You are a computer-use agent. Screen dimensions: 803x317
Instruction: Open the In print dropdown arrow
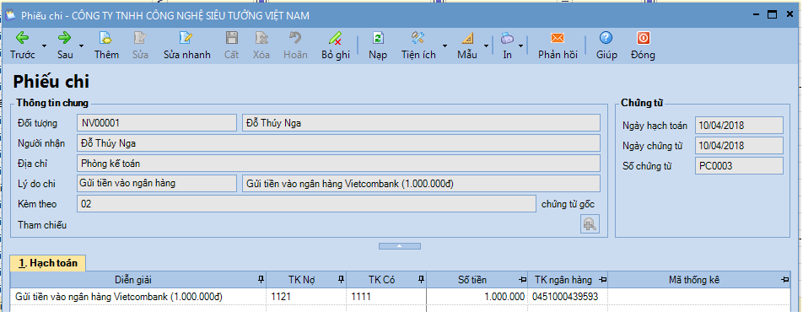click(520, 46)
